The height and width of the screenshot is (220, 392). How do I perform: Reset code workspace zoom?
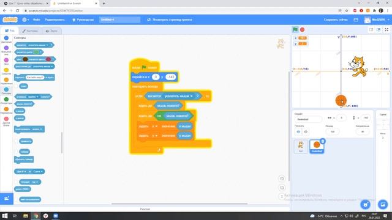coord(282,197)
